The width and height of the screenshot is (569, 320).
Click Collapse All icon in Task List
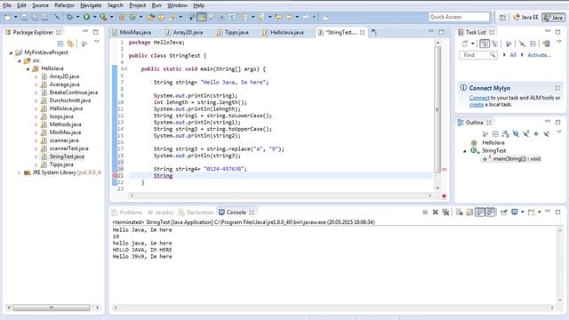click(x=533, y=44)
